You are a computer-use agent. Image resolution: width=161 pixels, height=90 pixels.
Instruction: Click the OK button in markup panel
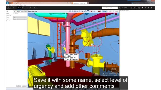[x=19, y=86]
